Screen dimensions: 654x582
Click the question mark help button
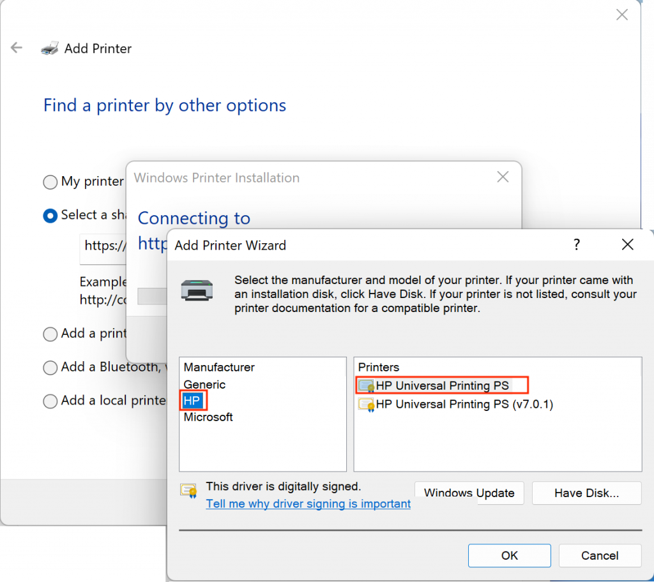pos(576,244)
